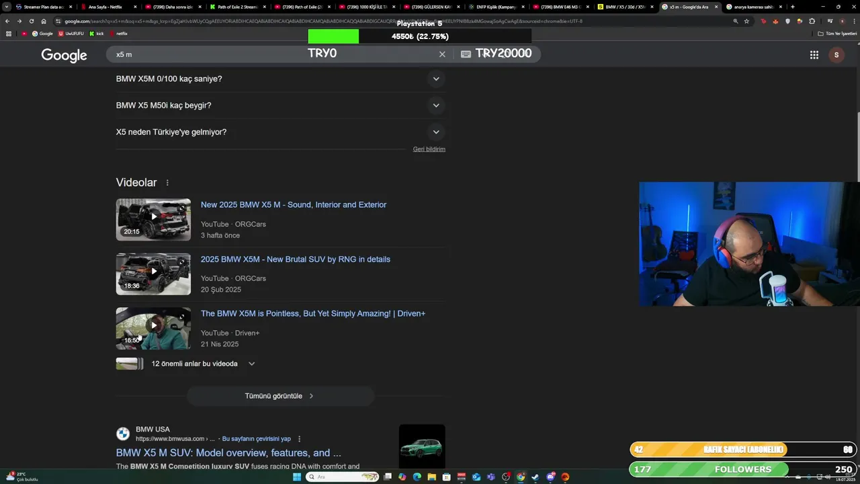Switch to the 'Ana Sayfa - Netflix' tab
This screenshot has width=860, height=484.
(107, 7)
